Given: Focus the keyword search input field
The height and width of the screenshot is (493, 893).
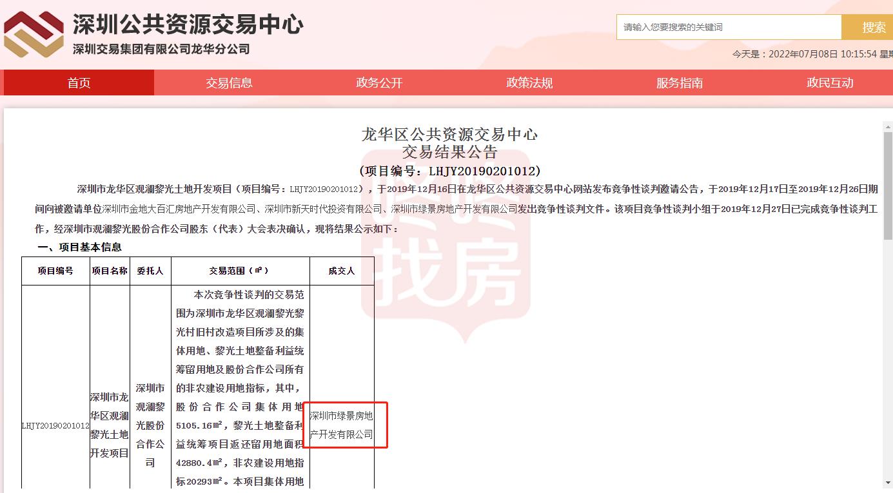Looking at the screenshot, I should click(729, 27).
